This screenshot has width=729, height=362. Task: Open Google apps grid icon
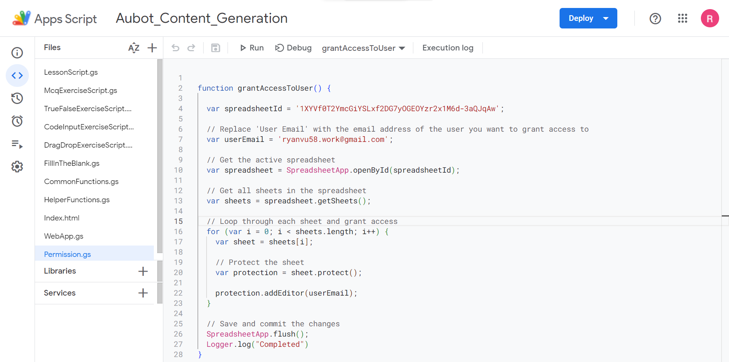point(682,18)
